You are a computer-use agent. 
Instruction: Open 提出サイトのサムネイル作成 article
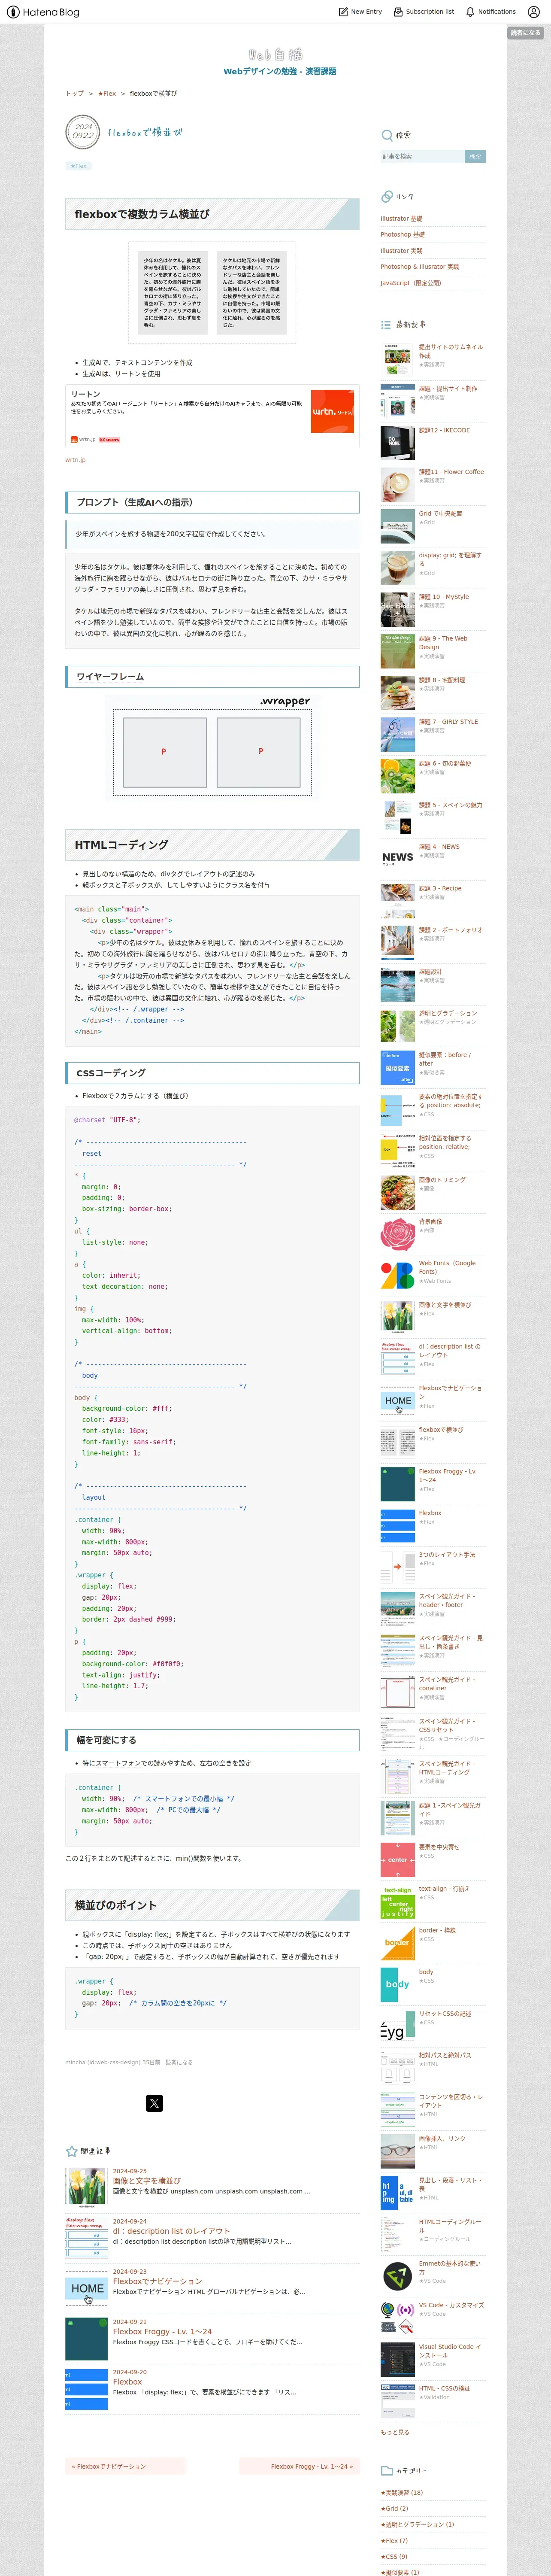[x=450, y=351]
